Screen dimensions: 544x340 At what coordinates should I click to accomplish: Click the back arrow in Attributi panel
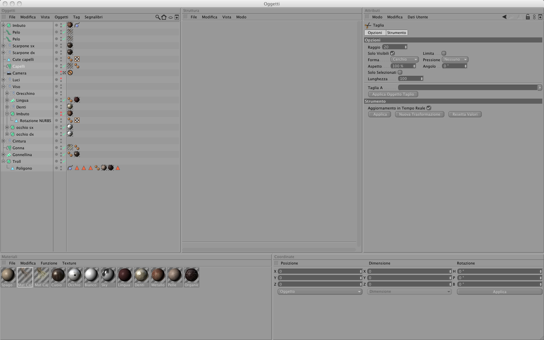504,17
